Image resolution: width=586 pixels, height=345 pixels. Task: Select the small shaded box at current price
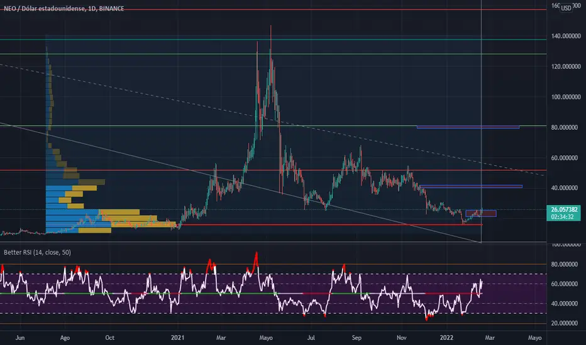[x=481, y=214]
